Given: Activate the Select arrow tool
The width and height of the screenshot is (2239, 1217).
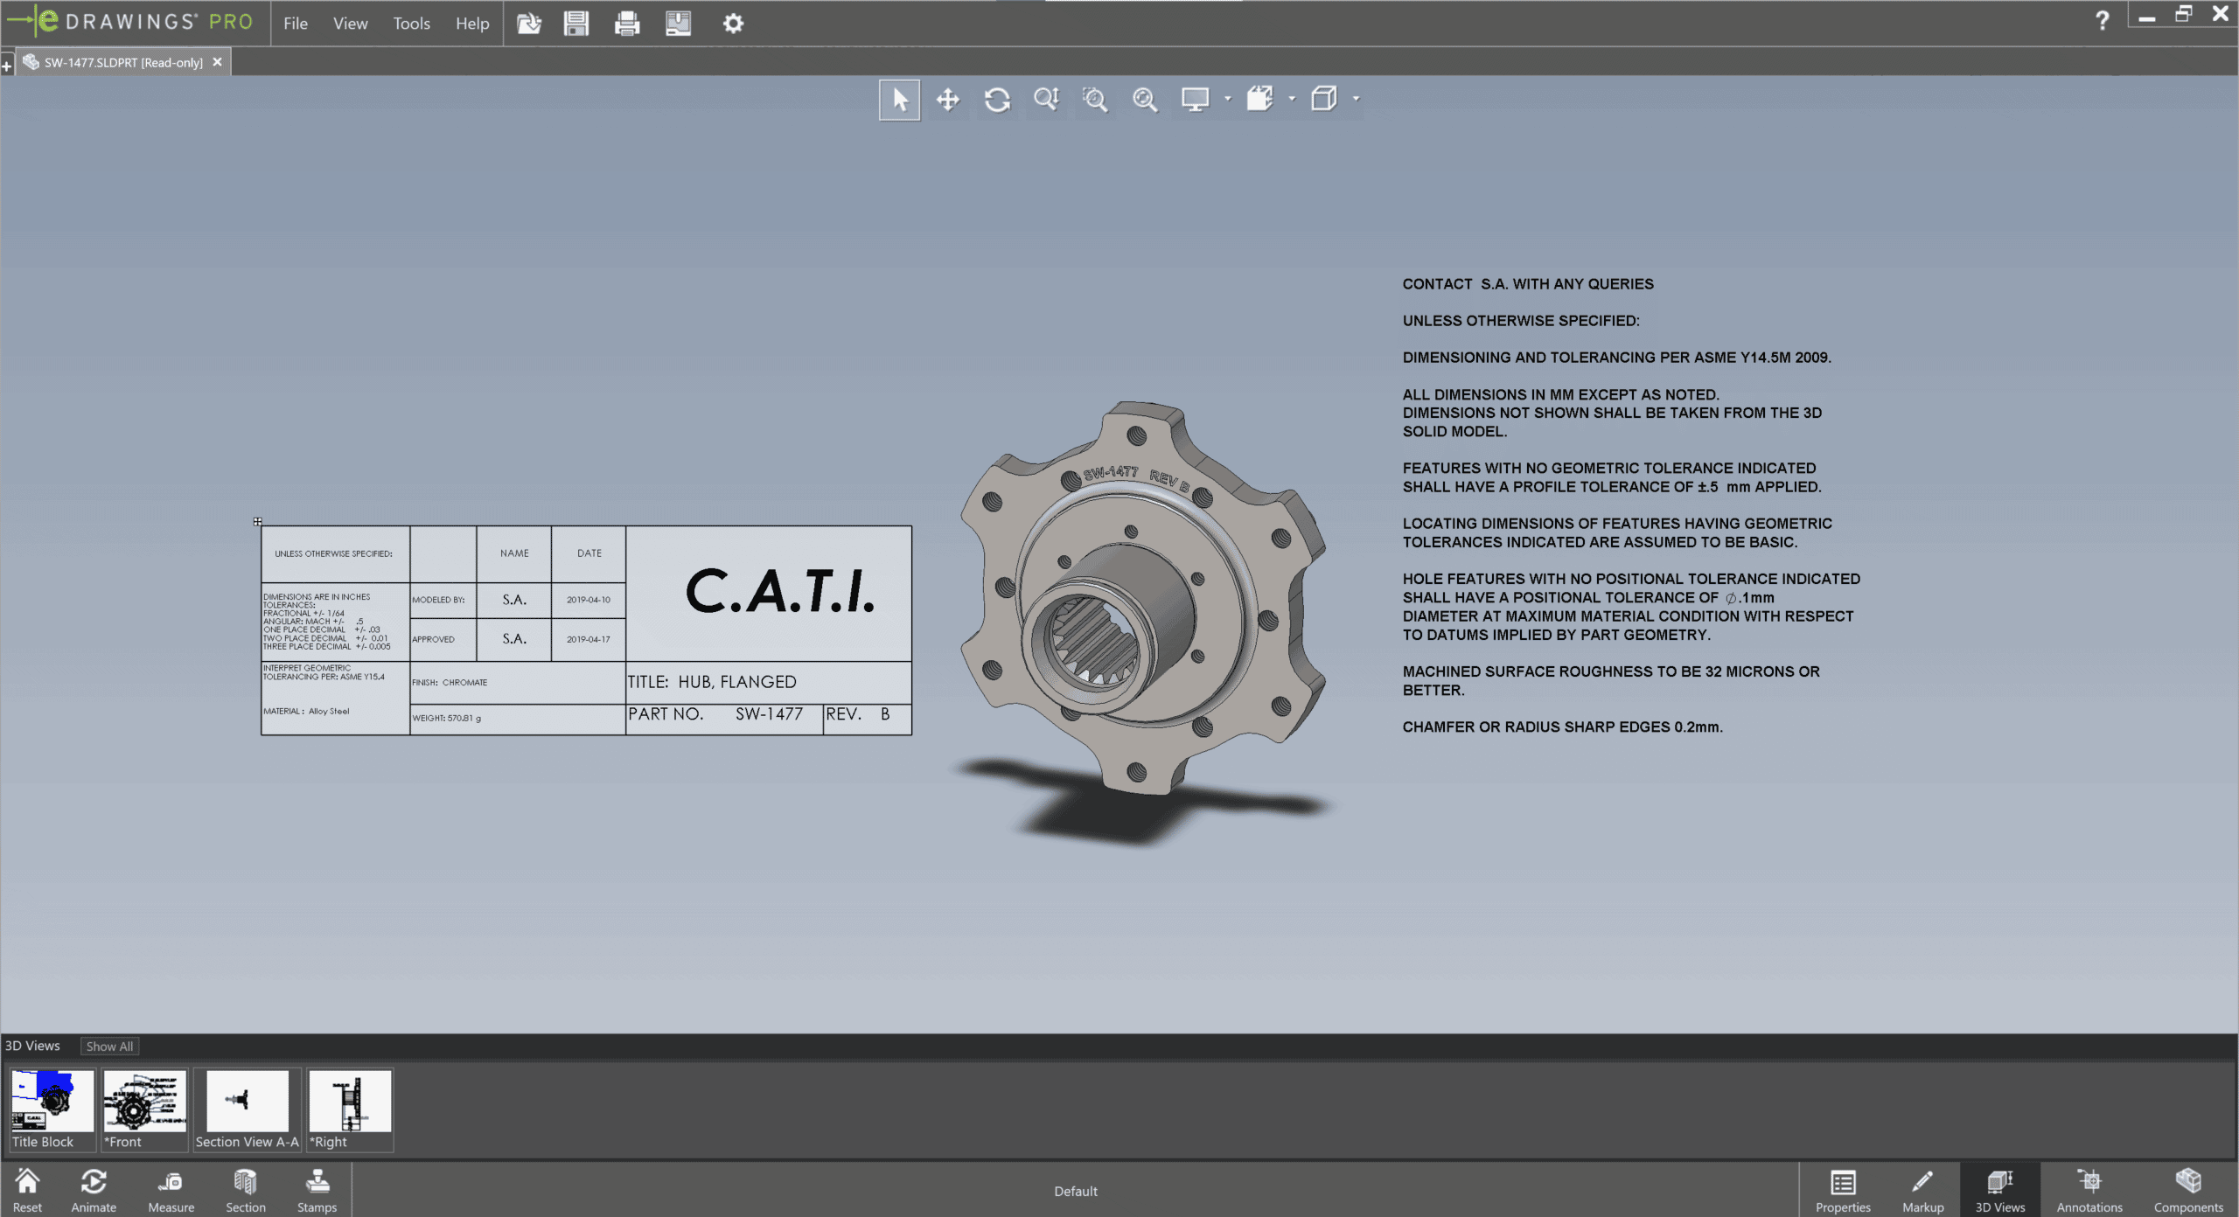Looking at the screenshot, I should pos(899,100).
